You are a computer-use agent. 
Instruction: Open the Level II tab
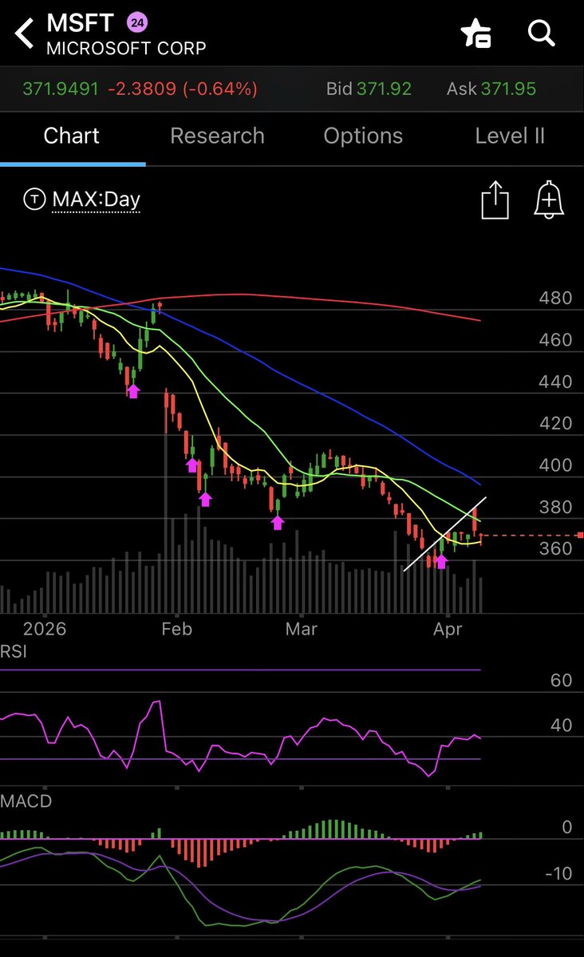click(x=510, y=136)
